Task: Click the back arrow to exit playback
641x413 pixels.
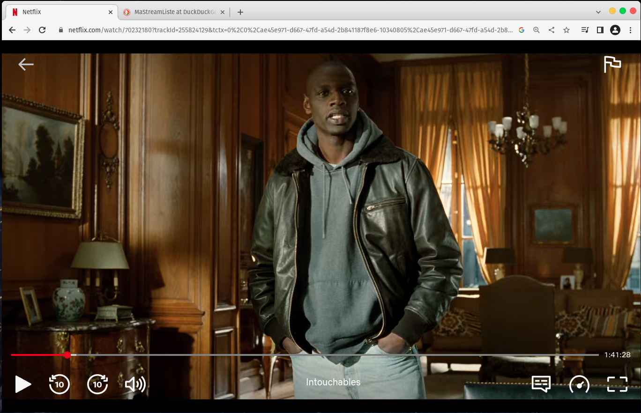Action: (x=26, y=64)
